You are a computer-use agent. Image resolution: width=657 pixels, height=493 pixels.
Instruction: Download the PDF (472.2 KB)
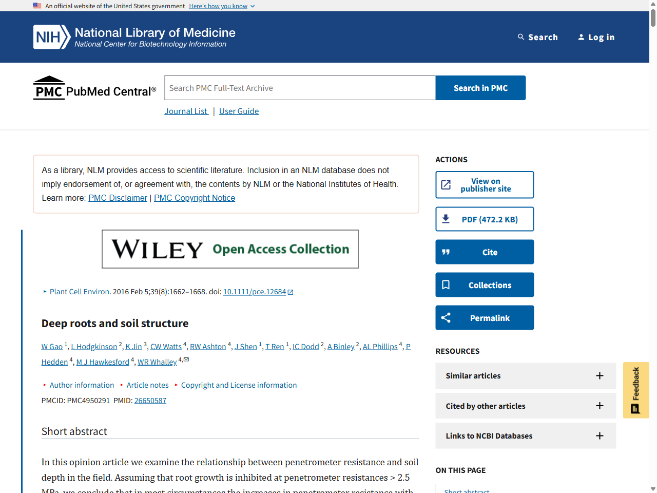[485, 219]
